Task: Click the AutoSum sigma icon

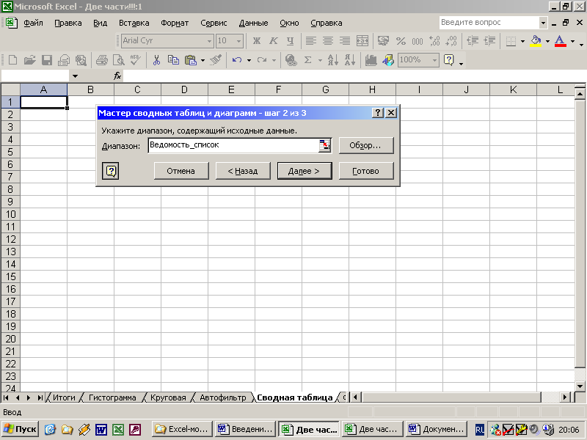Action: point(307,60)
